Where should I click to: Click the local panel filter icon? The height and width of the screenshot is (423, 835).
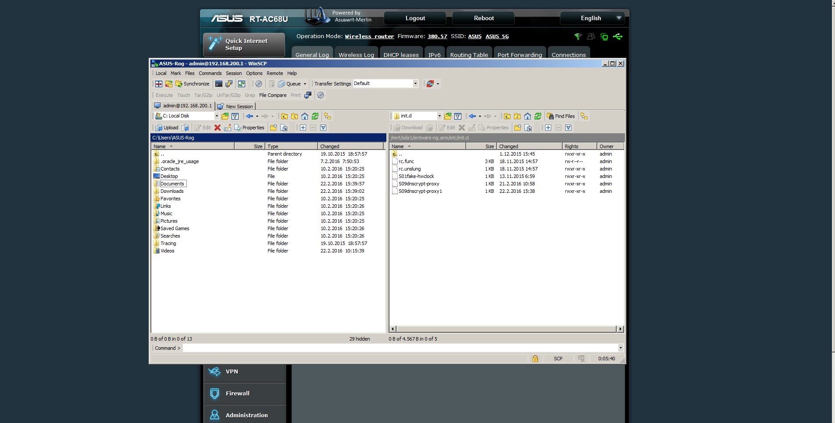click(235, 116)
